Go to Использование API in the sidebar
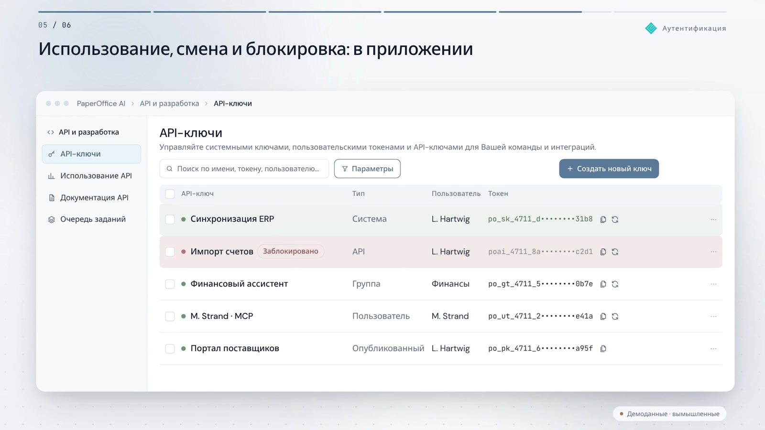The image size is (765, 430). tap(91, 176)
